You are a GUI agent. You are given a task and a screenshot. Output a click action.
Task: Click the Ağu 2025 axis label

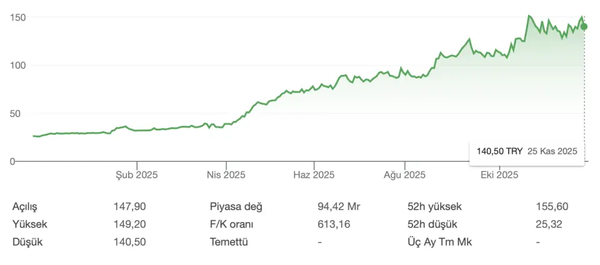(x=404, y=175)
